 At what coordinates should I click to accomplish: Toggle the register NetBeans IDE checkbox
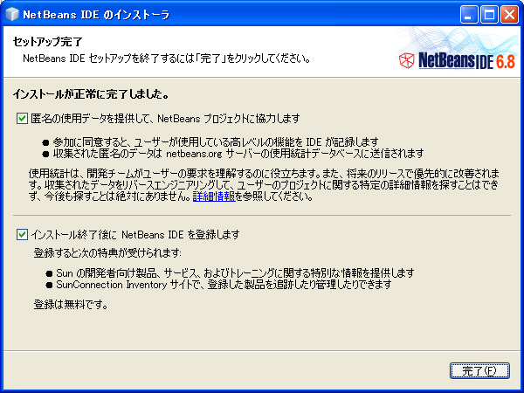point(22,234)
